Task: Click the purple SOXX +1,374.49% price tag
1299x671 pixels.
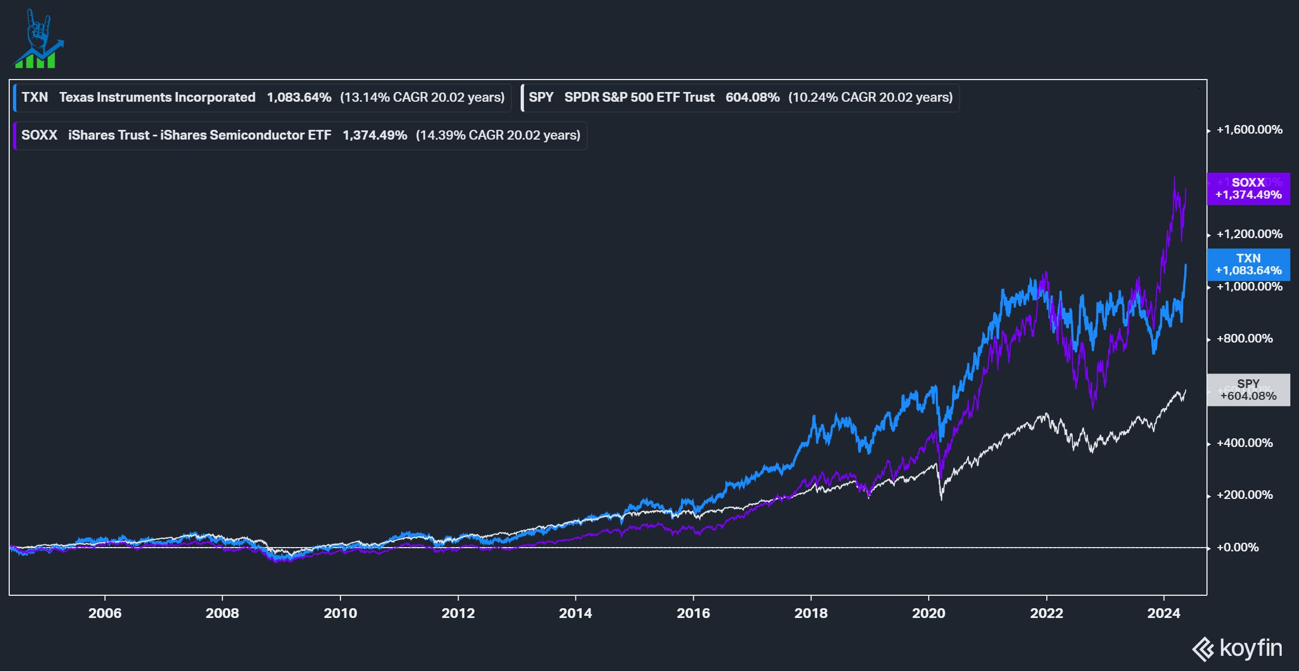Action: click(1248, 189)
